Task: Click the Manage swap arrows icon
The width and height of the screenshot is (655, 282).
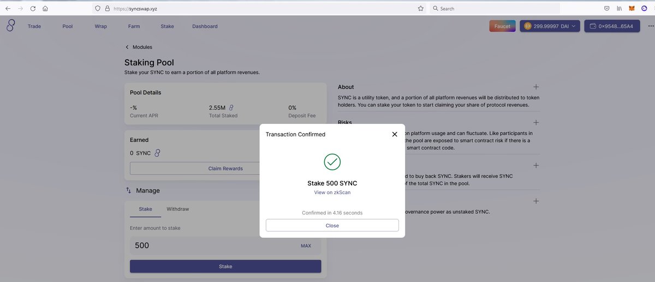Action: 129,190
